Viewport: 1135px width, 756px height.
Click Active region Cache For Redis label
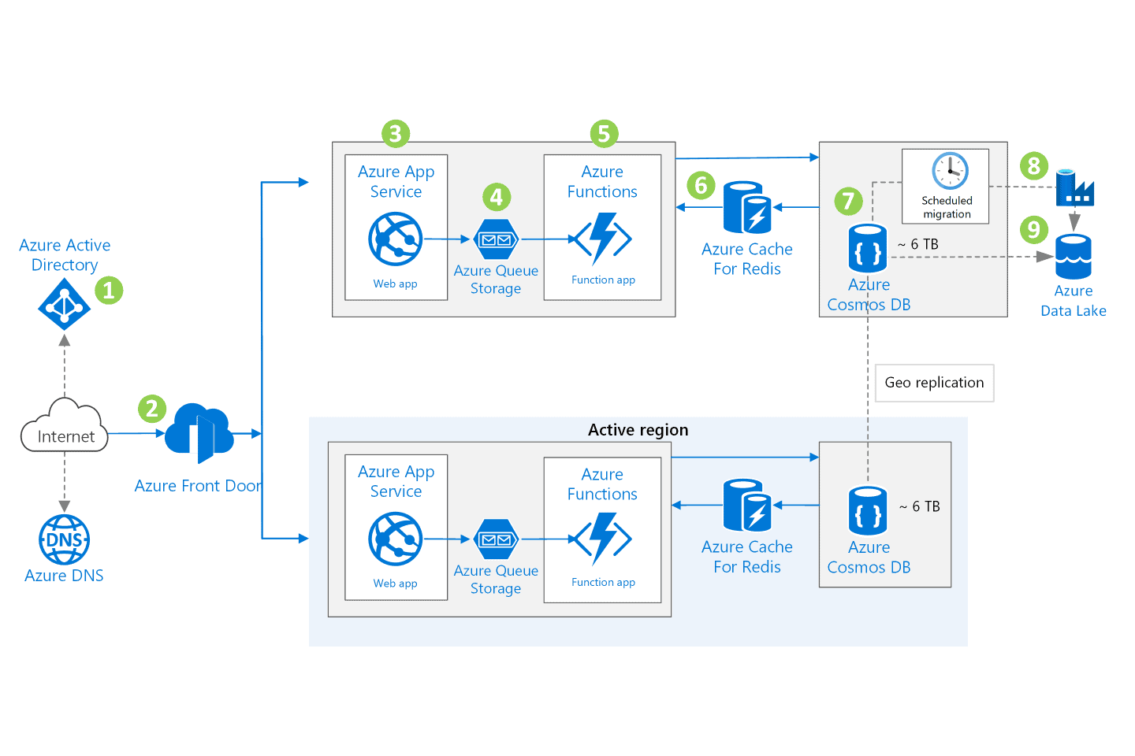click(747, 557)
